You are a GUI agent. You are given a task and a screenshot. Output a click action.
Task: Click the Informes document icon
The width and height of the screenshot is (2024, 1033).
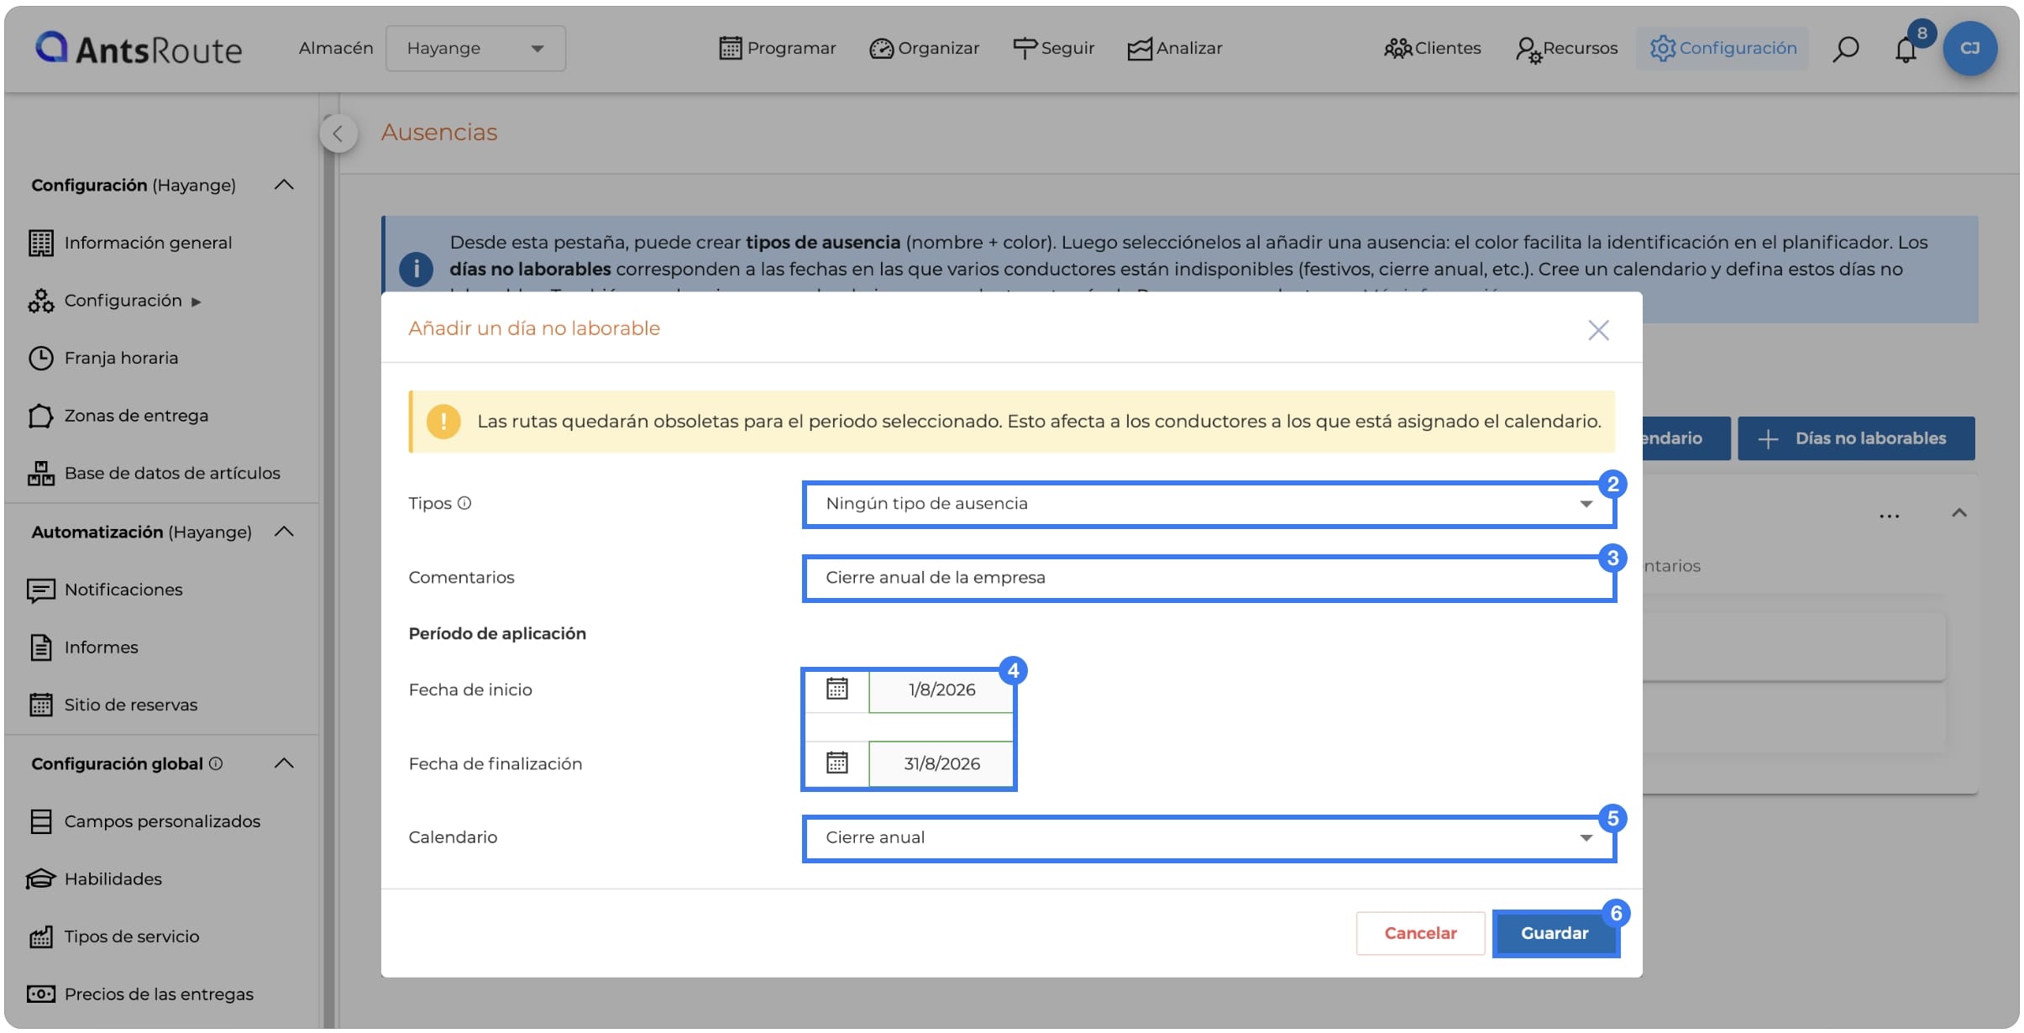click(x=40, y=648)
